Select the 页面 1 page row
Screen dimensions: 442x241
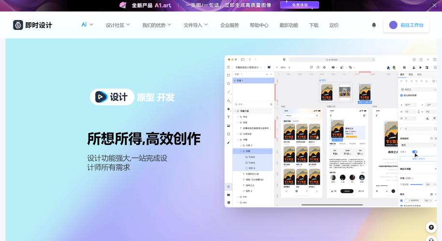tap(253, 80)
